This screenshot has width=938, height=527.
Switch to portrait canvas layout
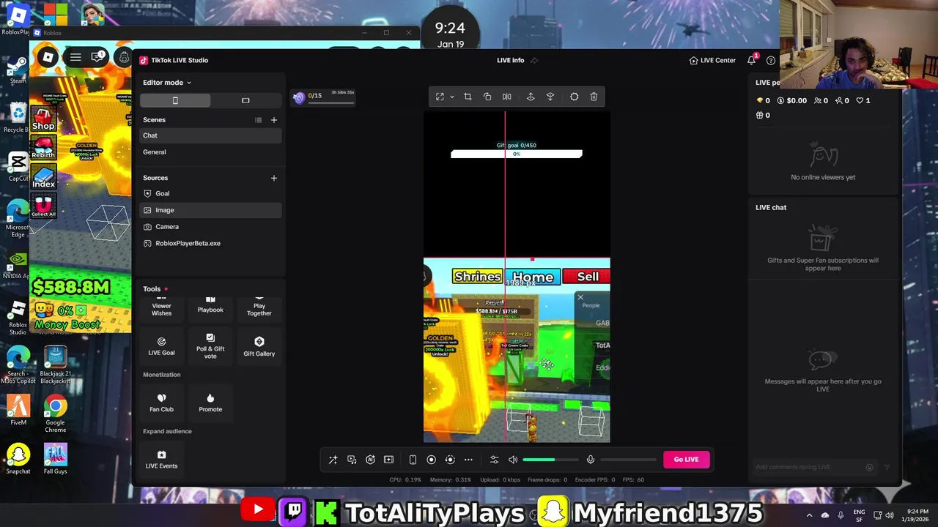coord(175,100)
